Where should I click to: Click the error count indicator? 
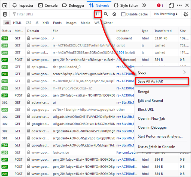(x=160, y=6)
